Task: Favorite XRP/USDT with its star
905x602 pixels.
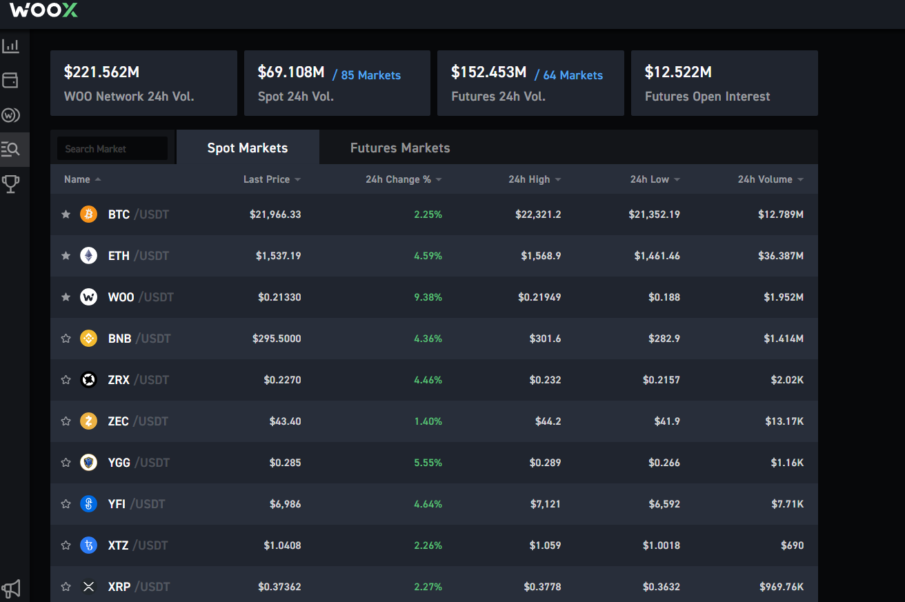Action: (66, 587)
